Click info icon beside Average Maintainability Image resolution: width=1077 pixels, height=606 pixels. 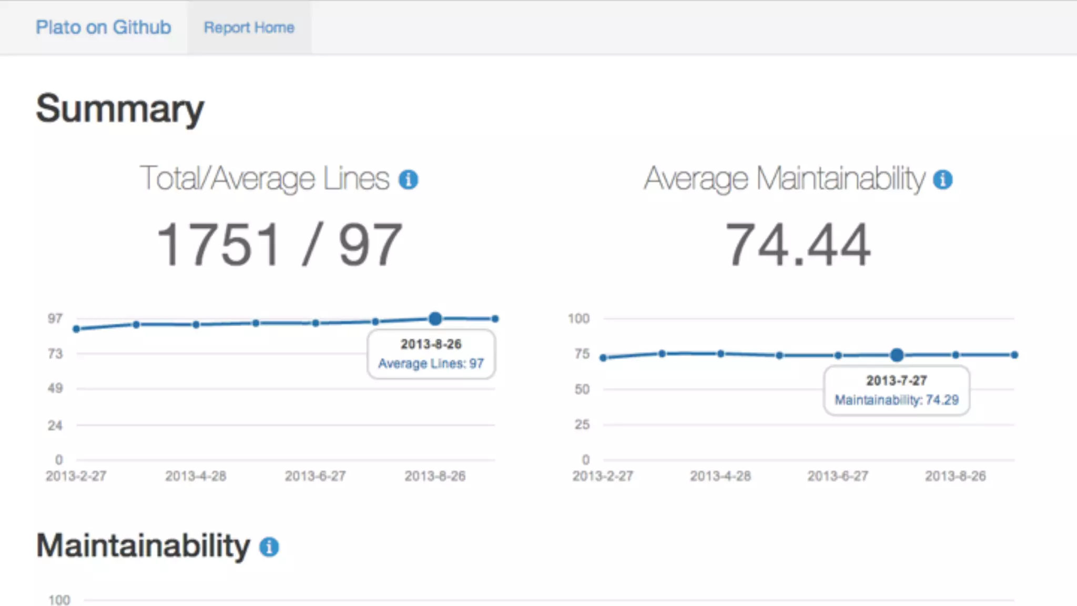pyautogui.click(x=942, y=180)
